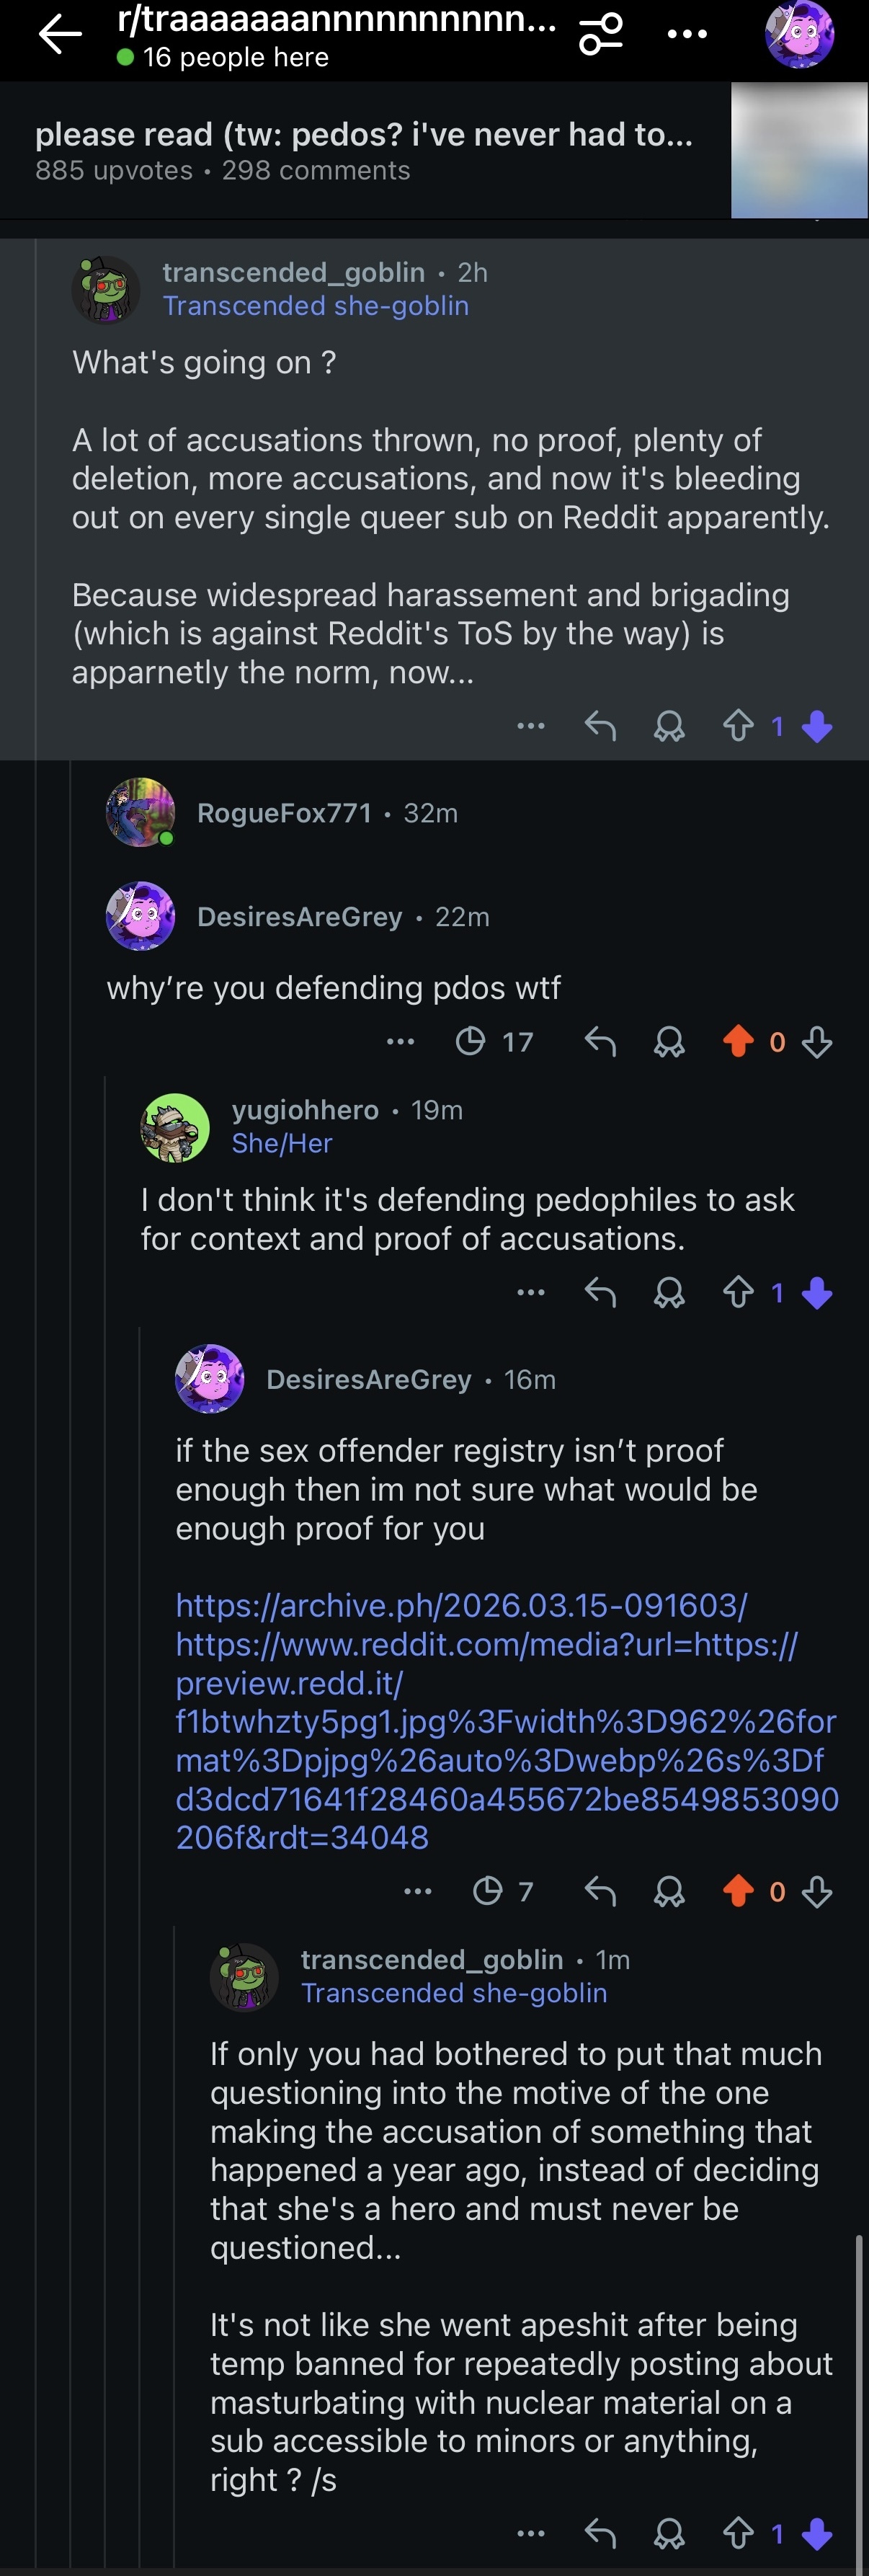Upvote transcended_goblin's 'What's going on' comment

(x=738, y=726)
